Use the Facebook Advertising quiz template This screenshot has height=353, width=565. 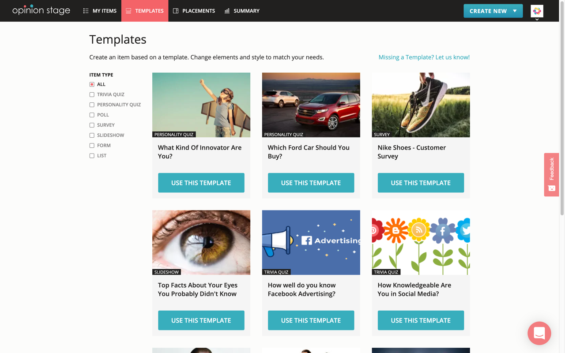point(311,320)
